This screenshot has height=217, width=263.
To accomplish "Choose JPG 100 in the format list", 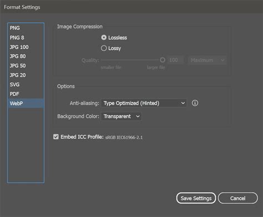I will coord(26,47).
